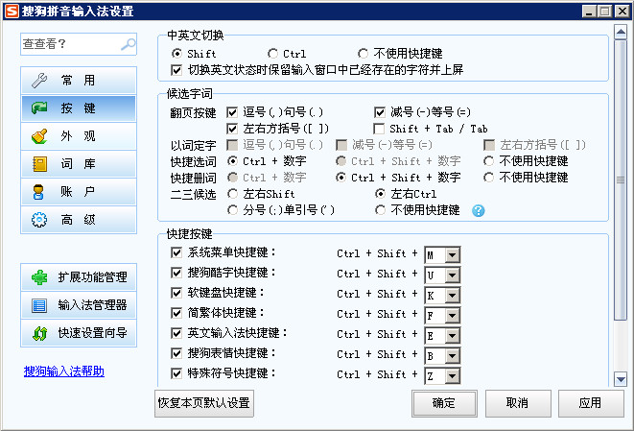
Task: Toggle 软键盘快捷键 checkbox
Action: [x=176, y=293]
